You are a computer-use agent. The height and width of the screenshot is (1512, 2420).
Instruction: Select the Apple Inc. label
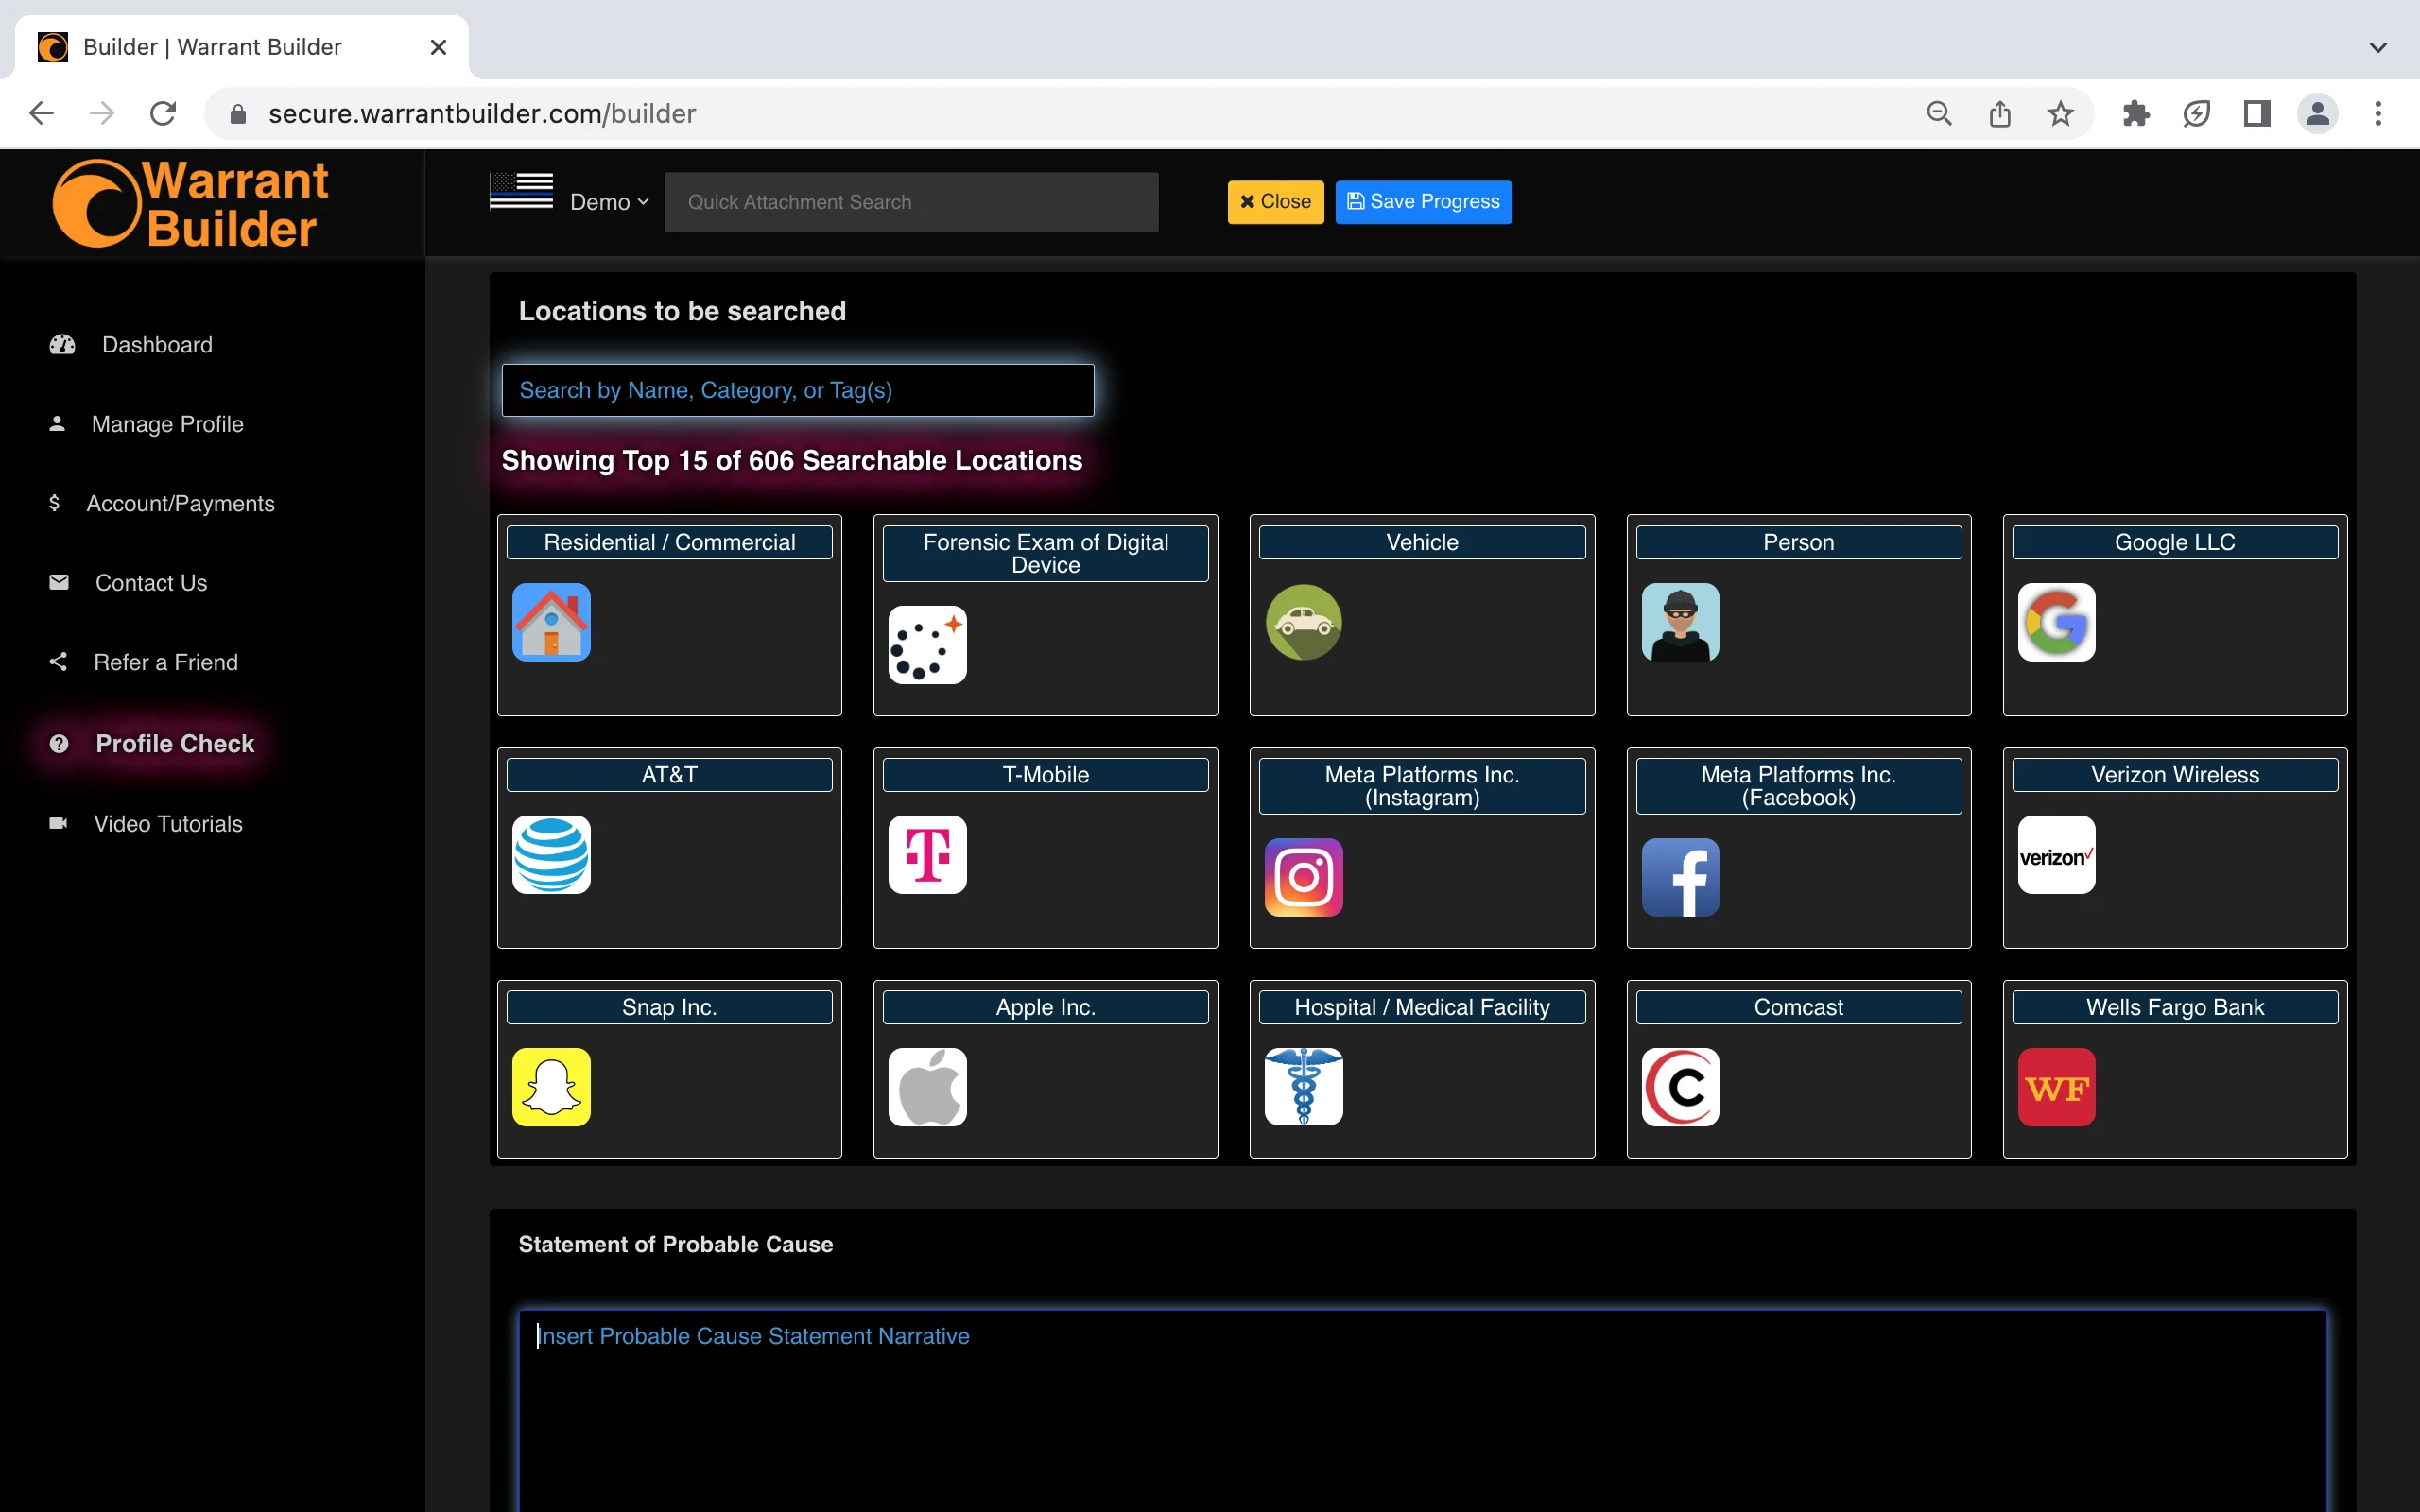tap(1045, 1007)
